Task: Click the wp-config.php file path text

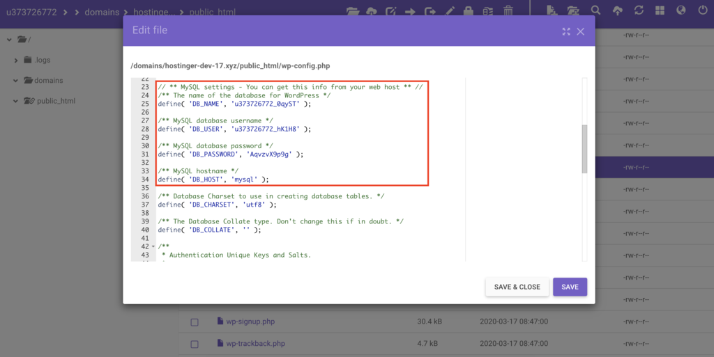Action: point(230,66)
